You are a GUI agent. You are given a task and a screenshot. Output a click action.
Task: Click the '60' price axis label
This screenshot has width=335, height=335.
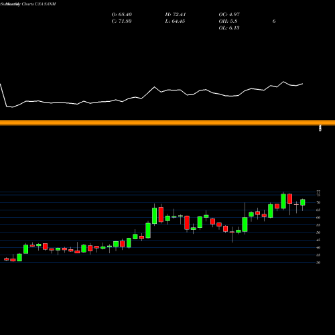pyautogui.click(x=318, y=218)
